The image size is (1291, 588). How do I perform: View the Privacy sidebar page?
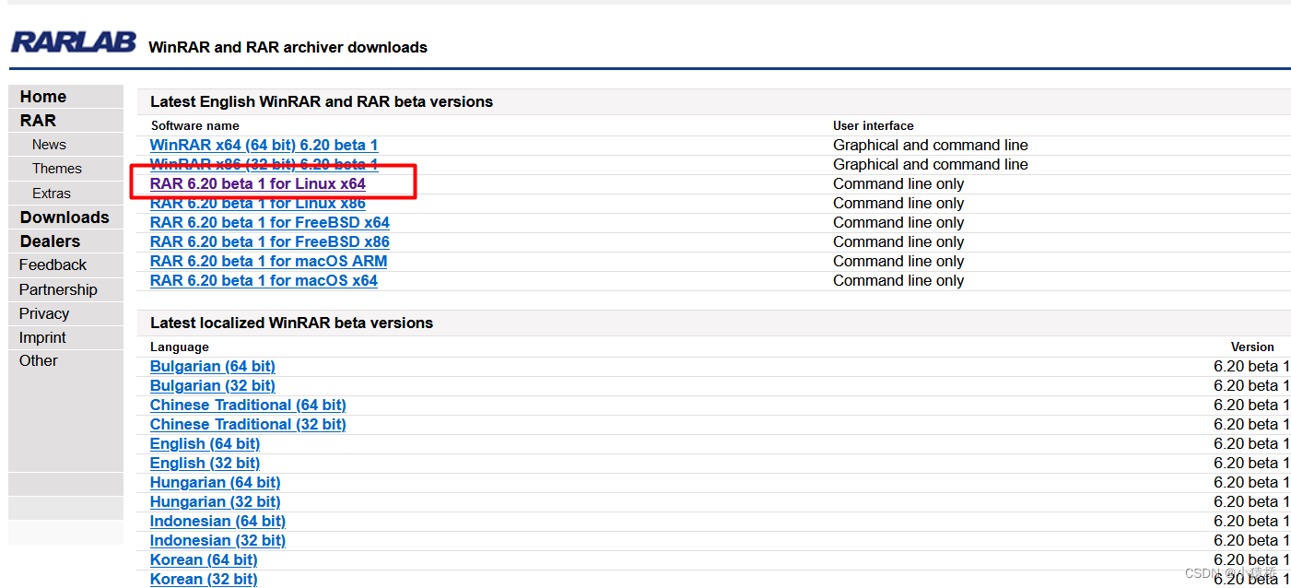[44, 313]
